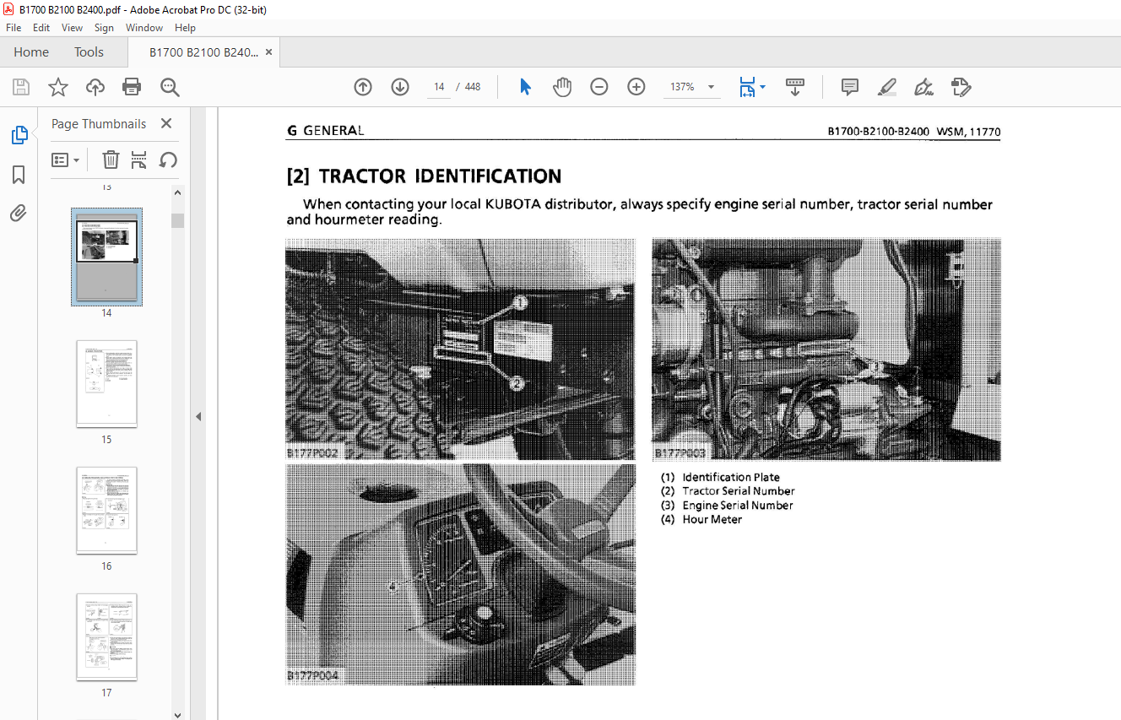Open the Sign document pen icon
1121x720 pixels.
pos(923,87)
